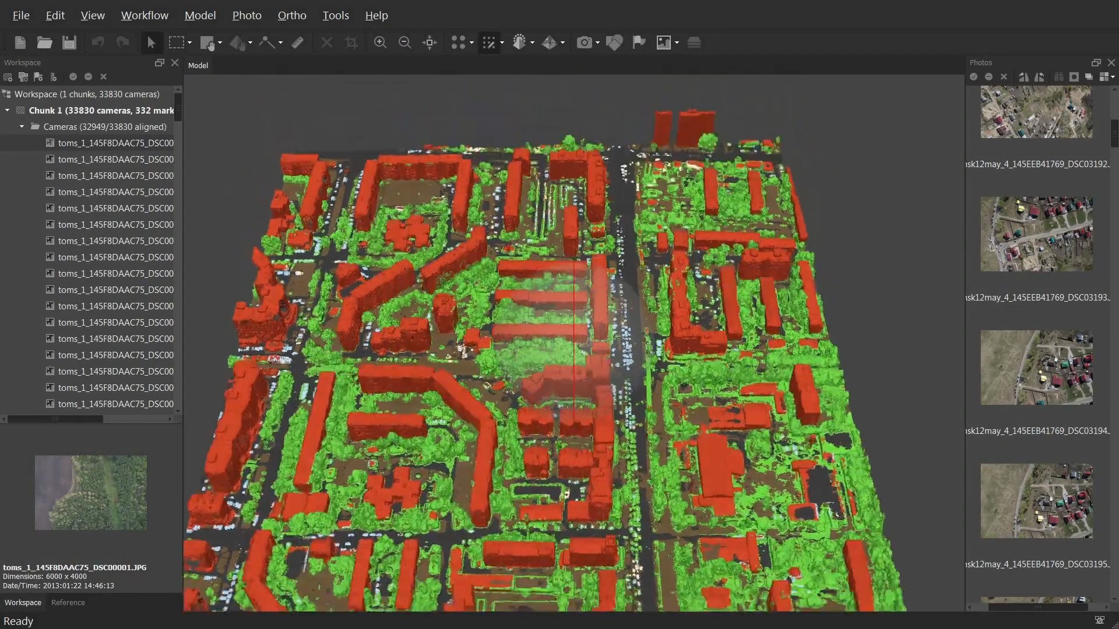Switch to the Reference tab
This screenshot has width=1119, height=629.
pyautogui.click(x=68, y=602)
